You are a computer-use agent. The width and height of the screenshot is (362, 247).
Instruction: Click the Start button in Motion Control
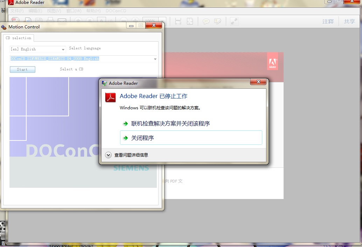(x=22, y=69)
